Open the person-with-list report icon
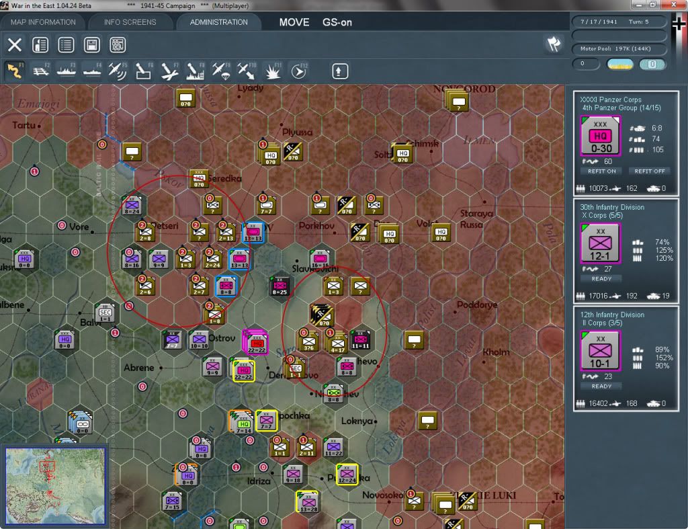688x529 pixels. (40, 45)
